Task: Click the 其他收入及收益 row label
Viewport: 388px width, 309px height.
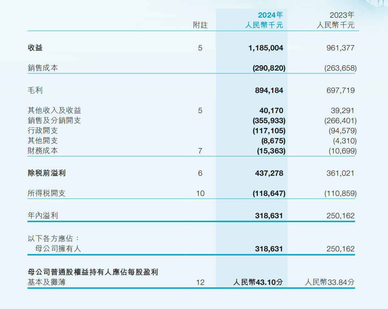Action: (x=55, y=111)
